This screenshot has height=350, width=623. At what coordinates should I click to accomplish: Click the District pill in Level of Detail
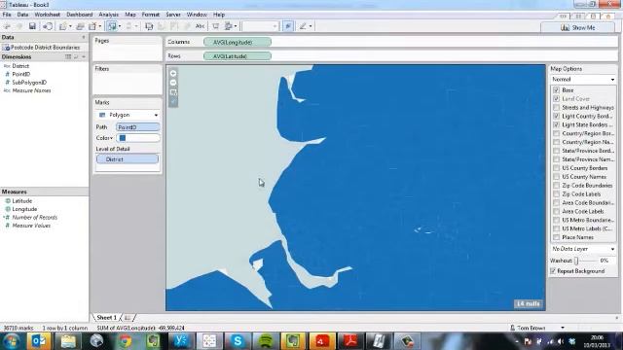tap(128, 159)
